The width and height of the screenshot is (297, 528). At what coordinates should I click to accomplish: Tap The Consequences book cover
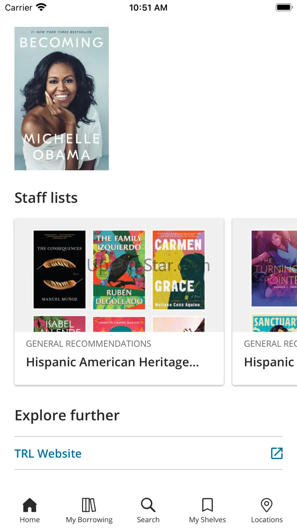pos(59,270)
